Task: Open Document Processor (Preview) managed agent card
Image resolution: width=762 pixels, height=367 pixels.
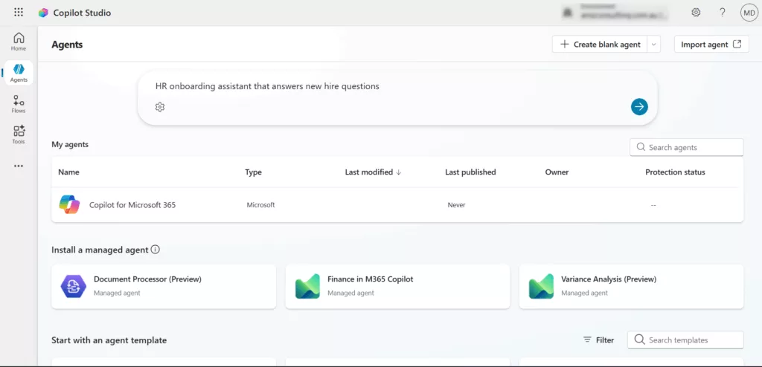Action: [x=164, y=287]
